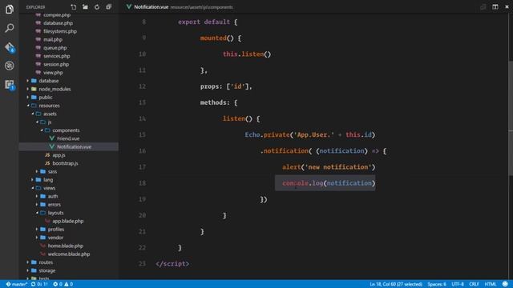This screenshot has width=513, height=288.
Task: Change the CRLF line ending
Action: pos(474,284)
